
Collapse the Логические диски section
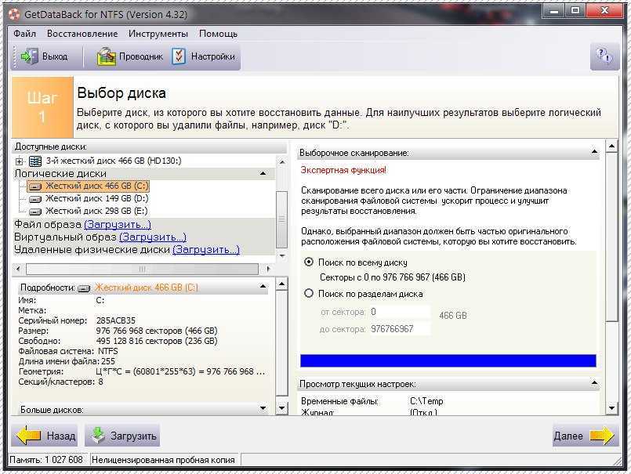tap(263, 173)
